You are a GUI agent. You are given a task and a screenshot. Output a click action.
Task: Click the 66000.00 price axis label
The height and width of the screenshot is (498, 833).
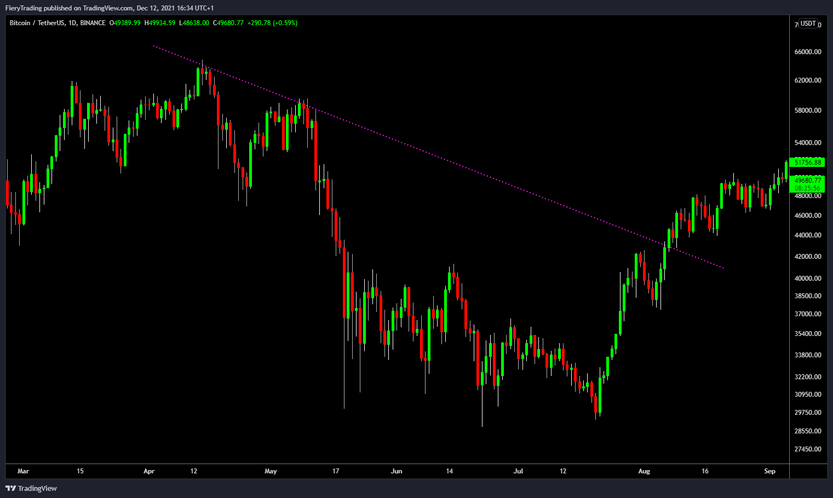pyautogui.click(x=808, y=52)
